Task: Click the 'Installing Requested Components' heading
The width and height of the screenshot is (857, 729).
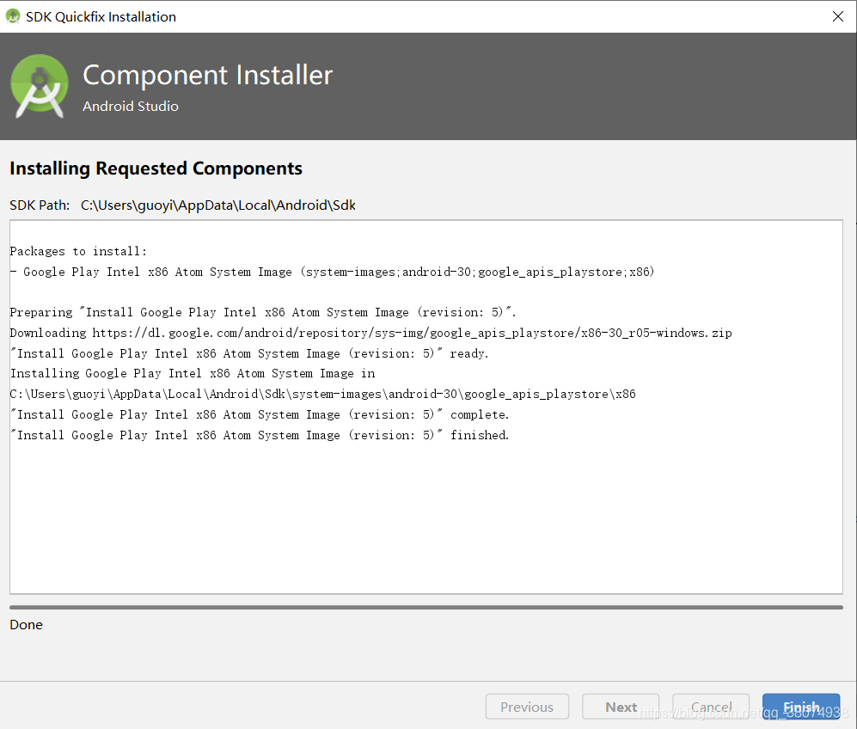Action: pos(156,168)
